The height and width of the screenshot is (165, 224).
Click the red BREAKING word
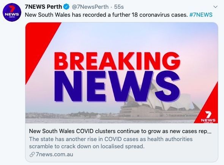pyautogui.click(x=117, y=61)
